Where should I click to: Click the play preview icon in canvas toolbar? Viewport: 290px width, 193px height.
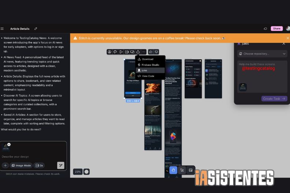click(121, 52)
